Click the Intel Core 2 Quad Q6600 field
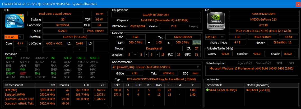 pos(58,14)
